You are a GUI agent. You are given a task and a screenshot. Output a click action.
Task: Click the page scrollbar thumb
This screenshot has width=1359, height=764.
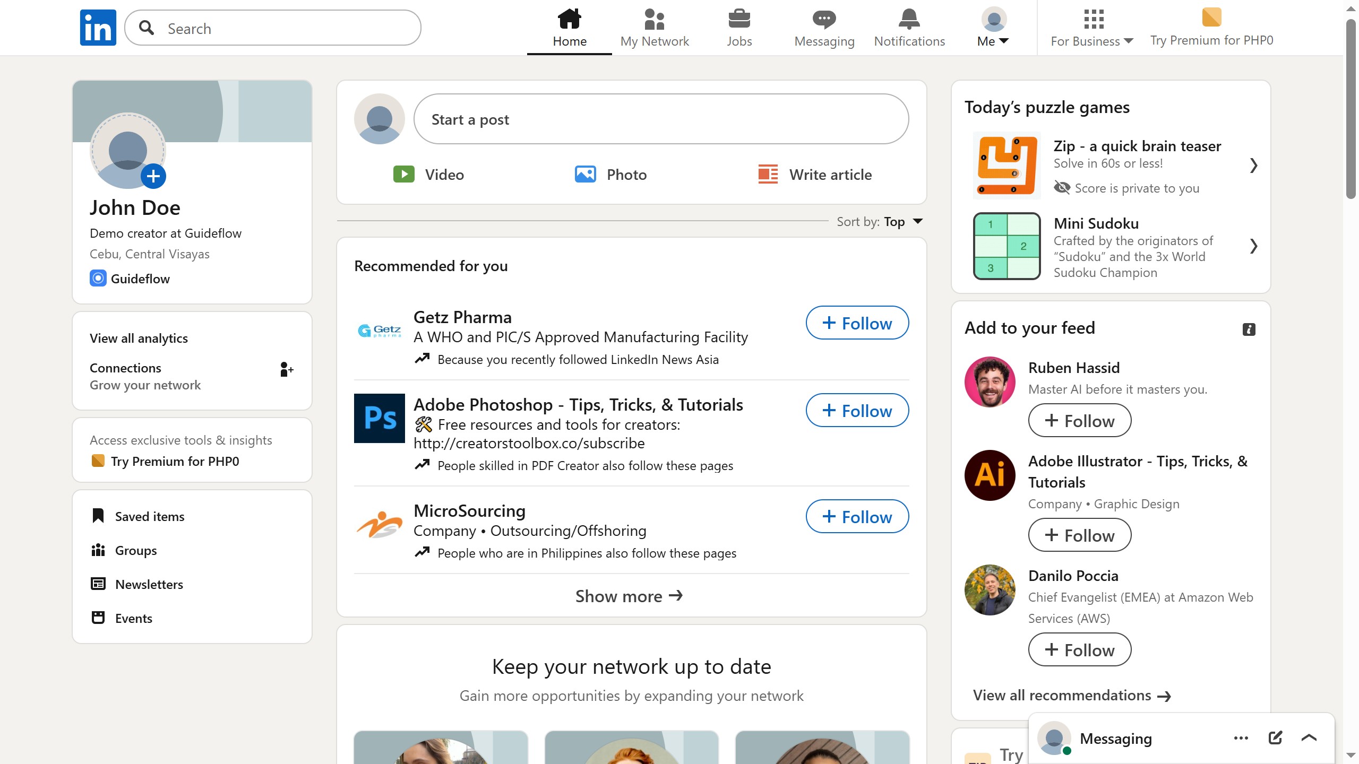click(1351, 109)
